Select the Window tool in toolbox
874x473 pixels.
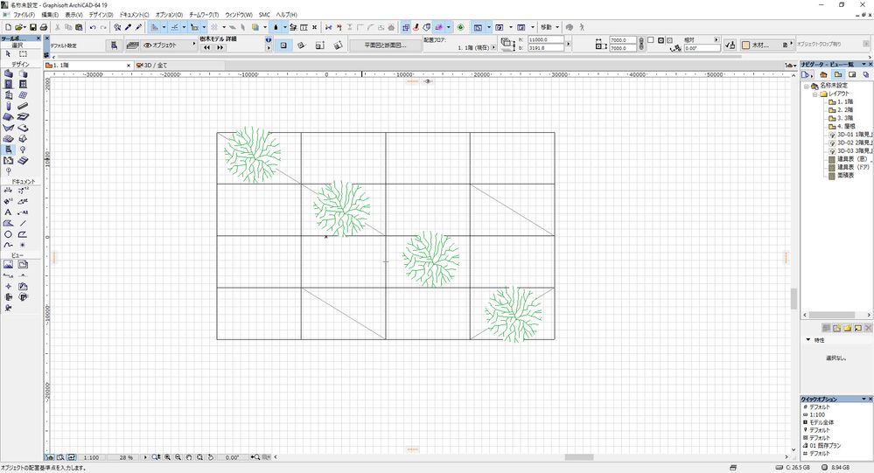23,84
